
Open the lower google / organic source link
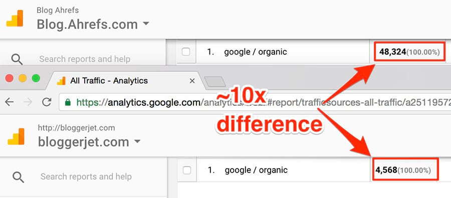pos(256,170)
